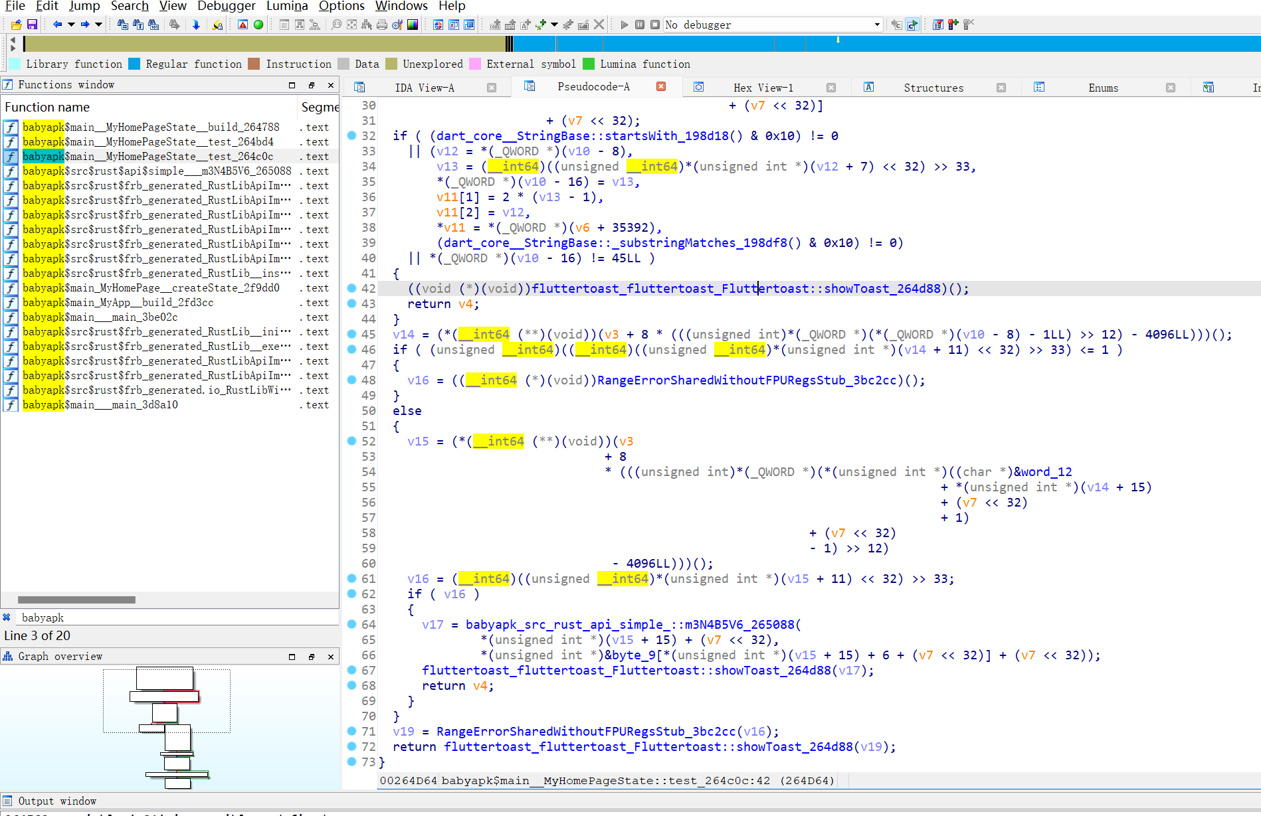Click the Save database floppy icon
This screenshot has height=816, width=1261.
pos(32,25)
